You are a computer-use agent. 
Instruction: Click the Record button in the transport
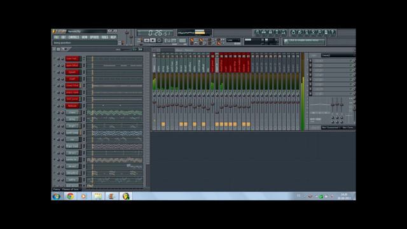pos(159,41)
